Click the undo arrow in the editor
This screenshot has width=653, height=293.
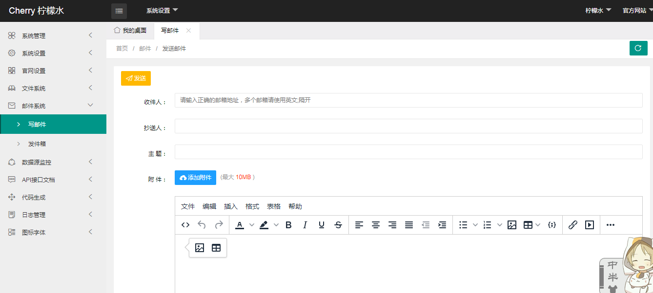(x=202, y=225)
